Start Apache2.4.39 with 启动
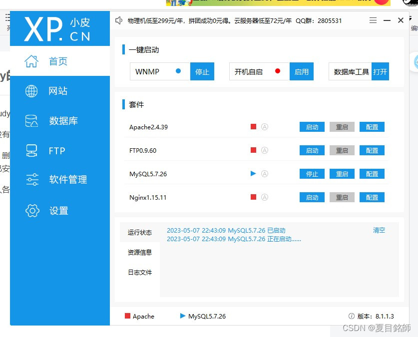 coord(312,127)
